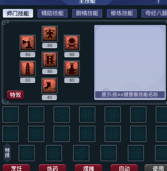The width and height of the screenshot is (167, 171).
Task: Click the 烹饪 button
Action: point(16,168)
